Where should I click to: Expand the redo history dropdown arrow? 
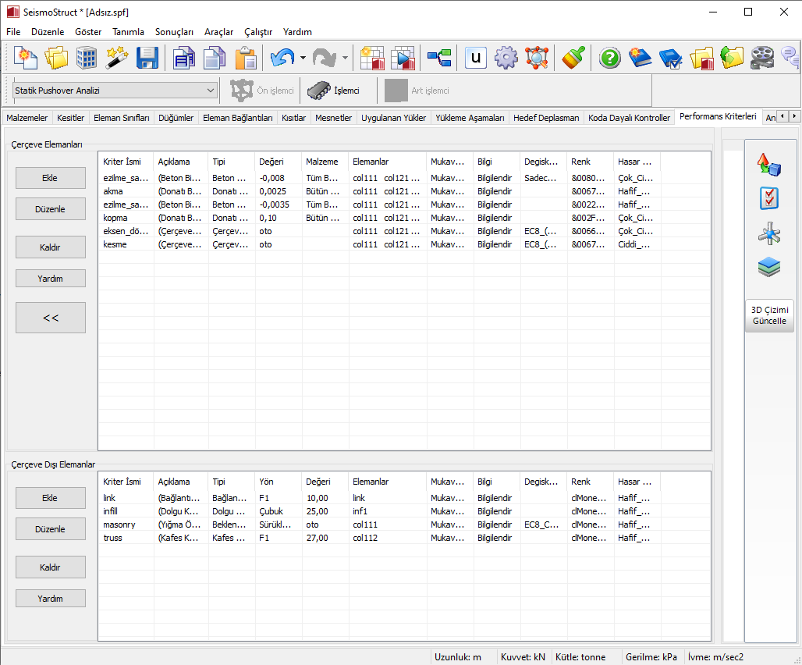click(345, 58)
